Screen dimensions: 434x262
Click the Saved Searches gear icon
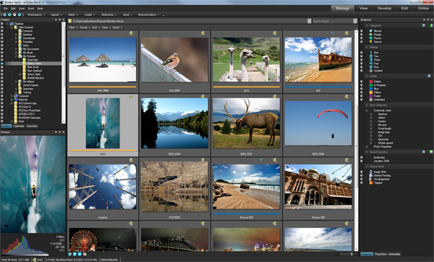pos(423,152)
